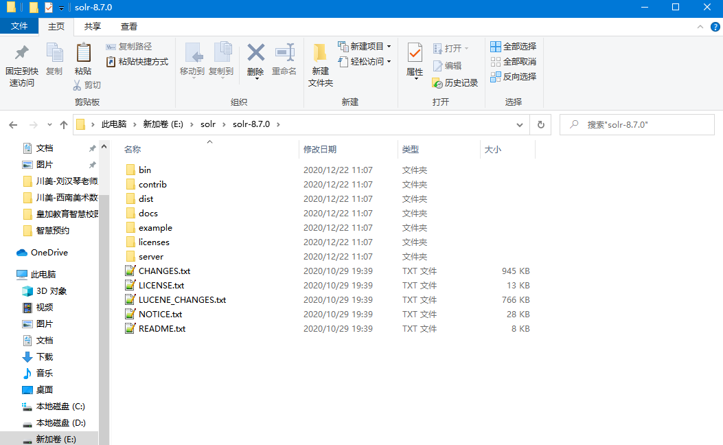Screen dimensions: 723x445
Task: Select NOTICE.txt file
Action: (x=161, y=314)
